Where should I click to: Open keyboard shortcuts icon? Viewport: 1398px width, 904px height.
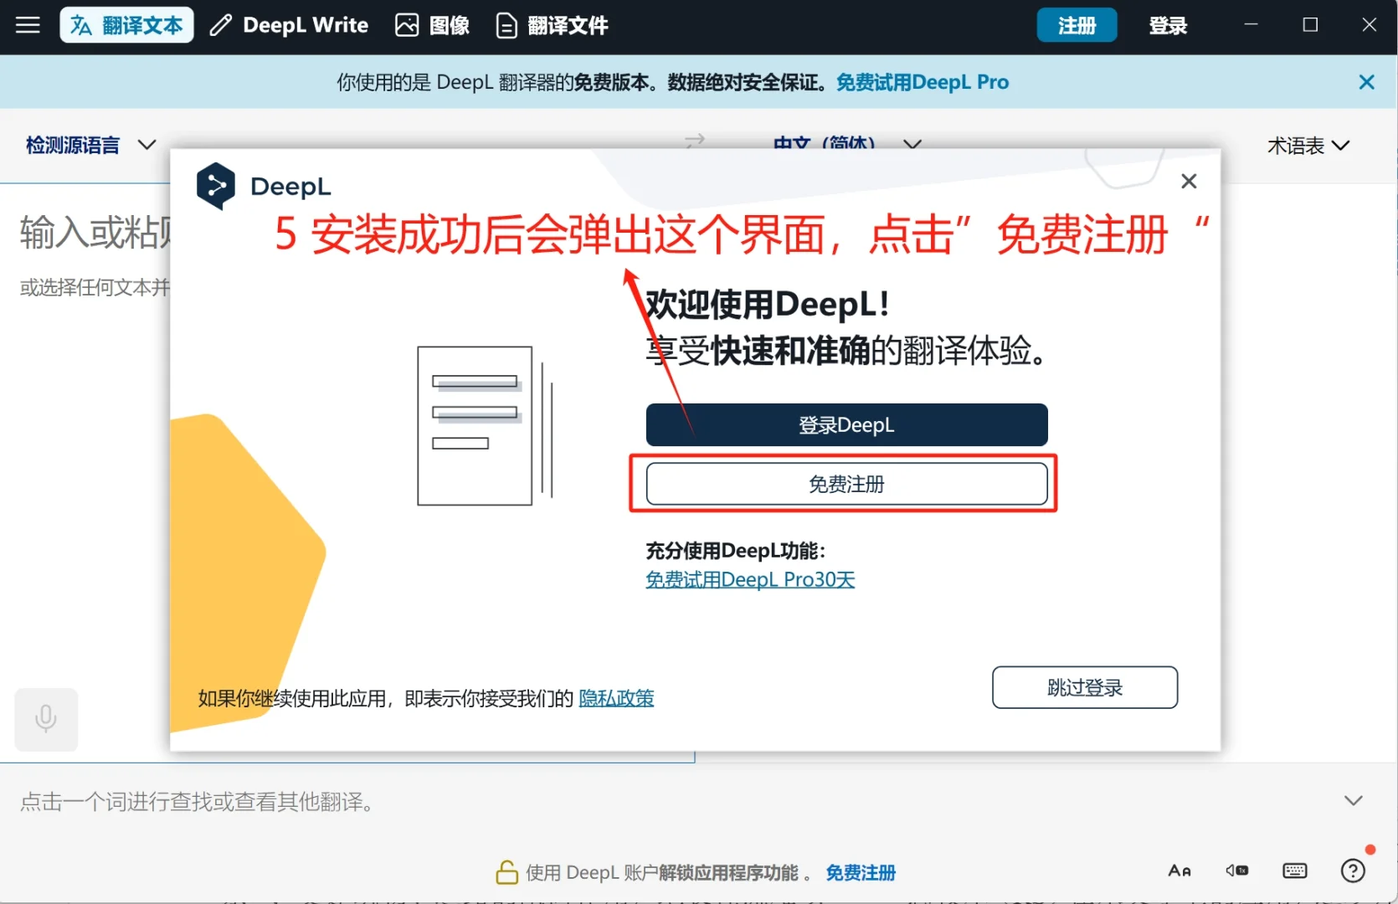point(1294,871)
